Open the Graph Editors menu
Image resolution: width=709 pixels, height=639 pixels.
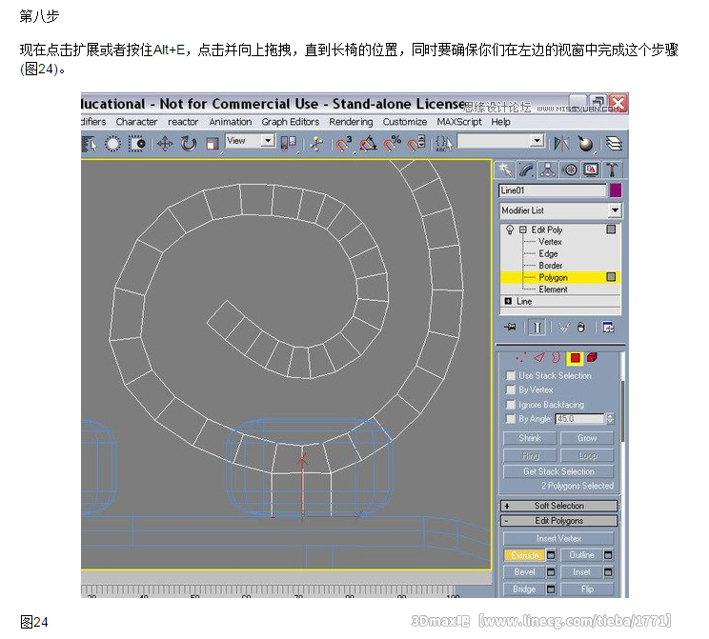291,122
